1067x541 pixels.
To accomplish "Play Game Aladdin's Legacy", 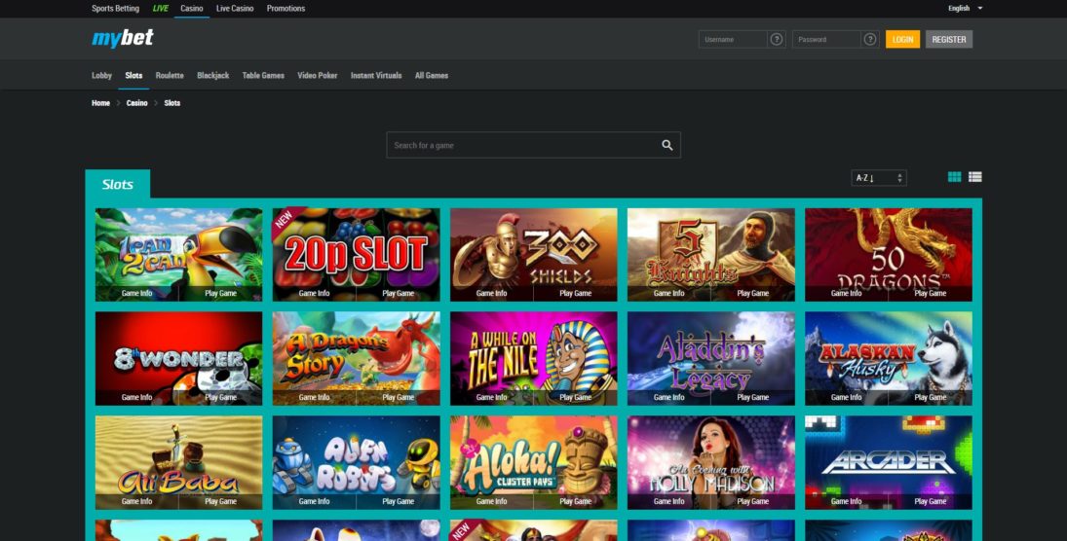I will [x=753, y=398].
